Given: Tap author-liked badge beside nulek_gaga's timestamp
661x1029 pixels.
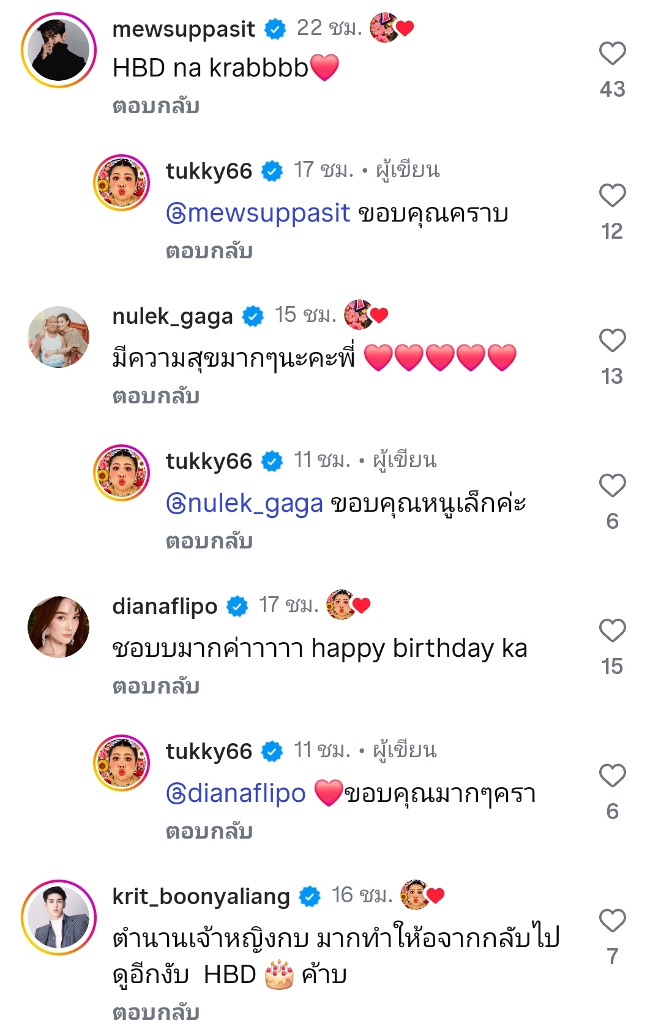Looking at the screenshot, I should click(366, 315).
